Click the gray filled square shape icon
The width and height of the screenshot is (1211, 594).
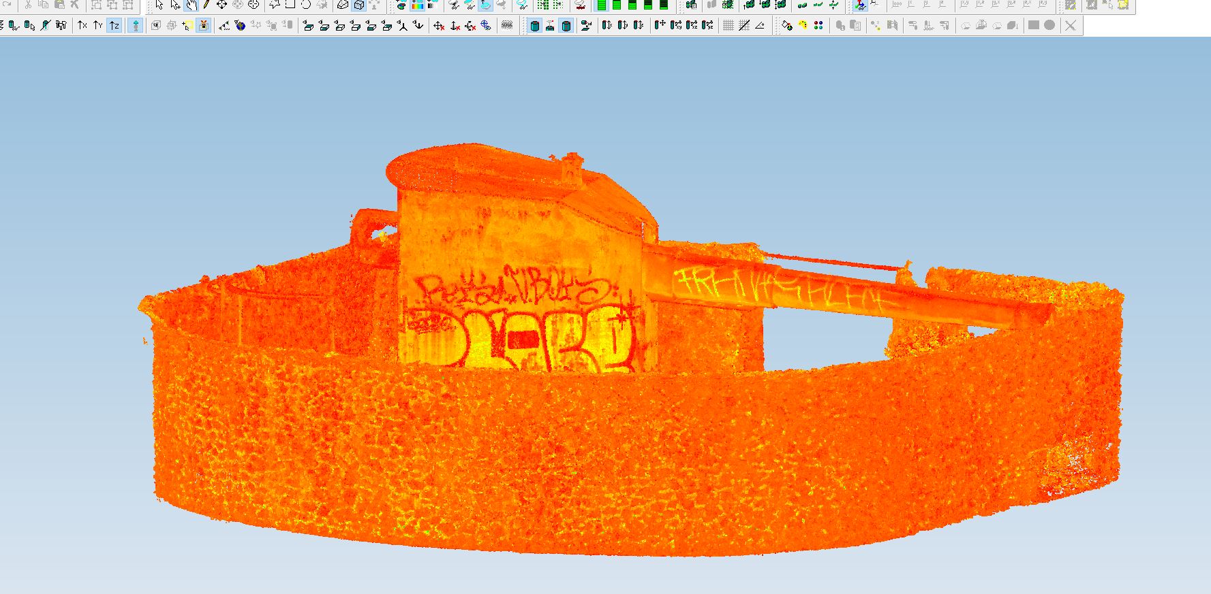click(1033, 25)
